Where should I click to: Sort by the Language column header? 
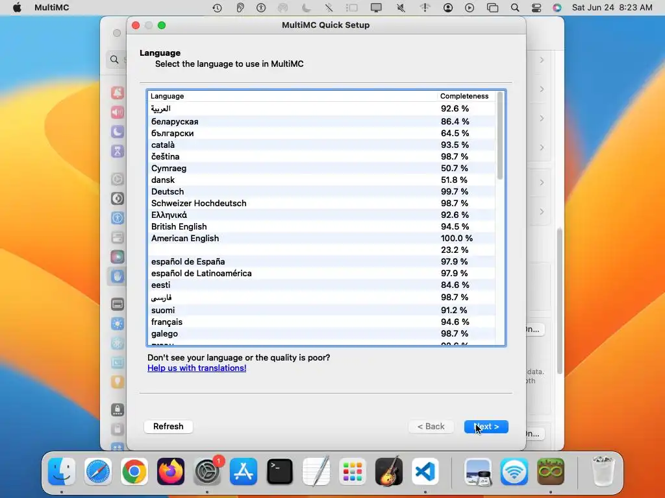click(292, 96)
